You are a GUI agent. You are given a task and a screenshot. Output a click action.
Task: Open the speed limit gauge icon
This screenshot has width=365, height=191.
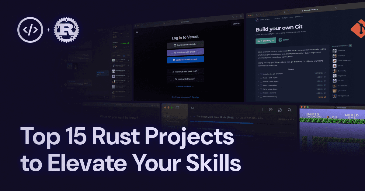(x=271, y=109)
